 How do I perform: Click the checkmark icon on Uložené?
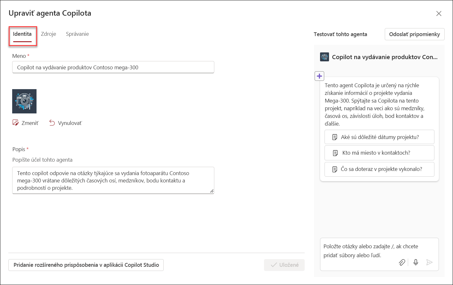274,265
